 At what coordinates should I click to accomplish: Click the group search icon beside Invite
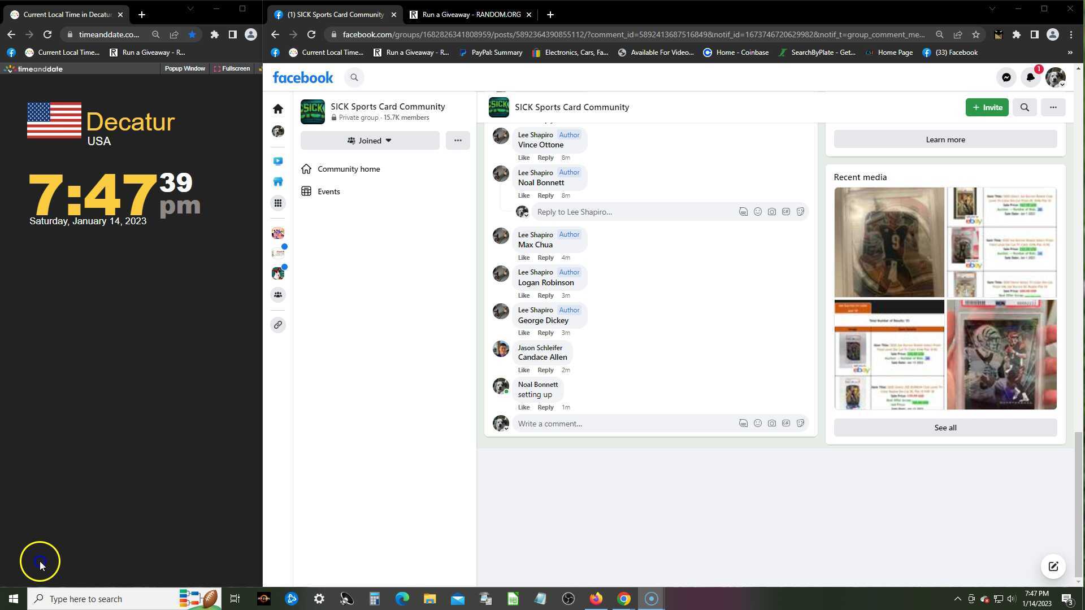click(x=1025, y=107)
